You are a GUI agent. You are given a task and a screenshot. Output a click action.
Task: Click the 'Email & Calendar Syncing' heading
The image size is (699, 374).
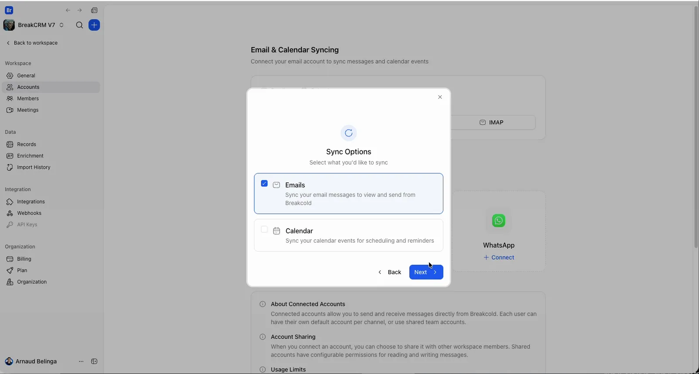(295, 50)
